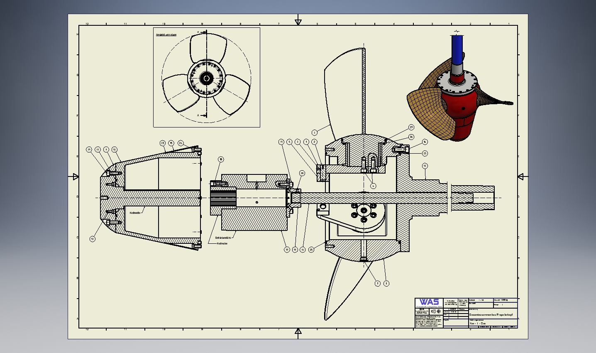Select balloon 13 beside the shaft flange

(425, 166)
